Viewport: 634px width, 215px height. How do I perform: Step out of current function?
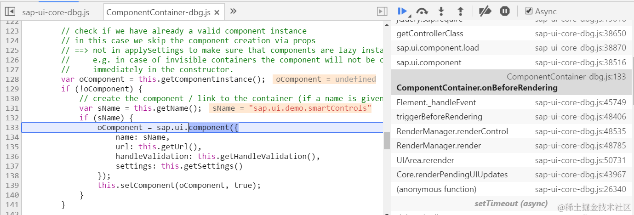460,11
